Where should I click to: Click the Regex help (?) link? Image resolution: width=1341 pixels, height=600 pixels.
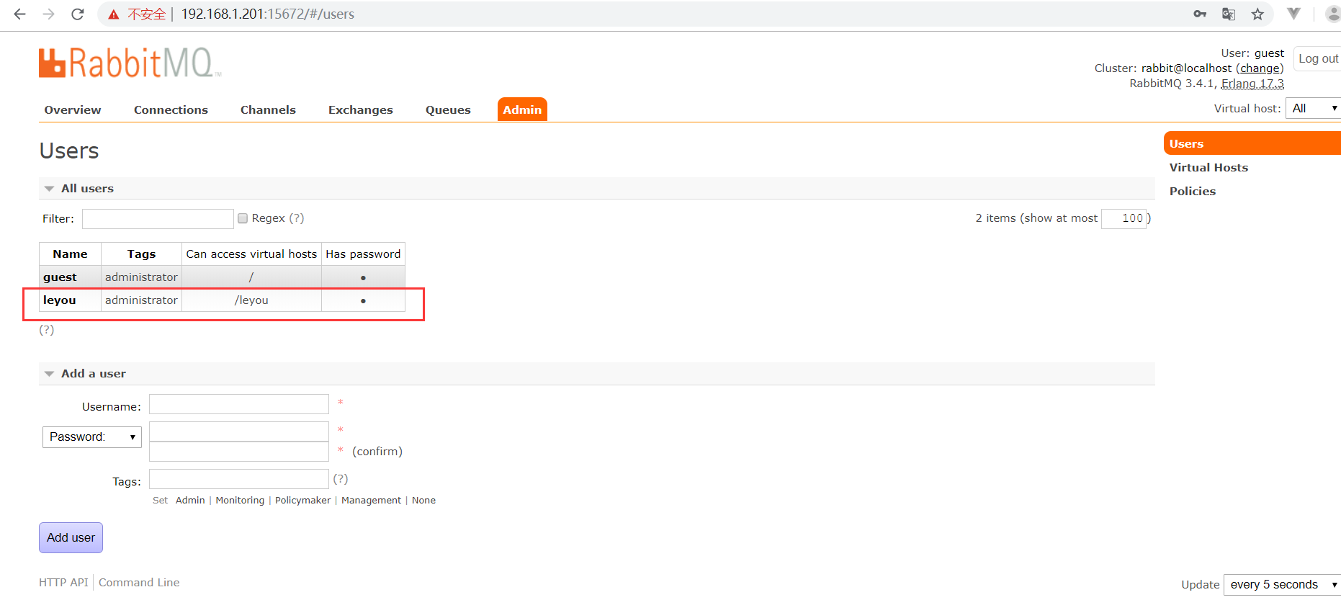click(x=297, y=218)
